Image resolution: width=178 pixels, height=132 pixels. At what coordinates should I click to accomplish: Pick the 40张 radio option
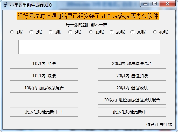[155, 32]
